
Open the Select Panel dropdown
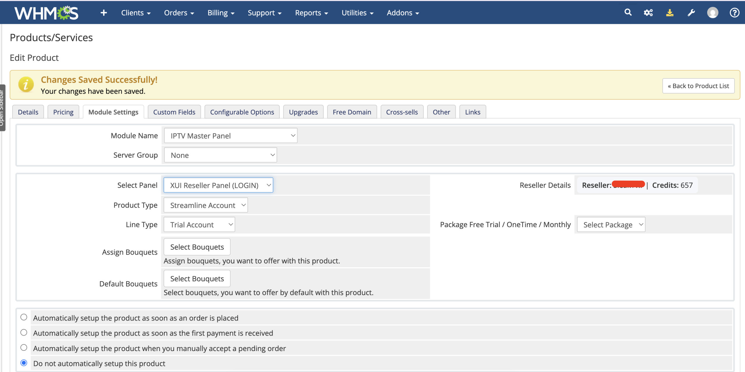click(x=218, y=185)
